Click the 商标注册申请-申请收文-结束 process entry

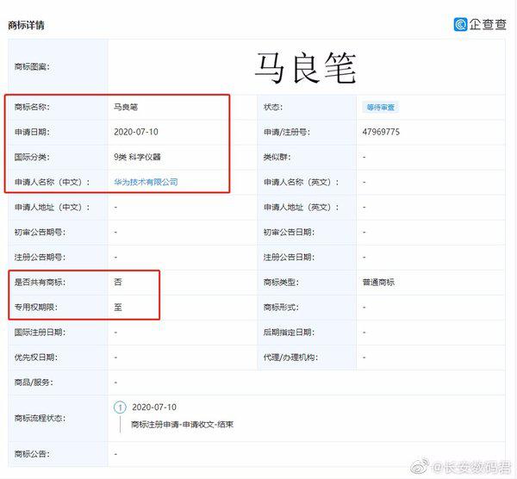[182, 424]
